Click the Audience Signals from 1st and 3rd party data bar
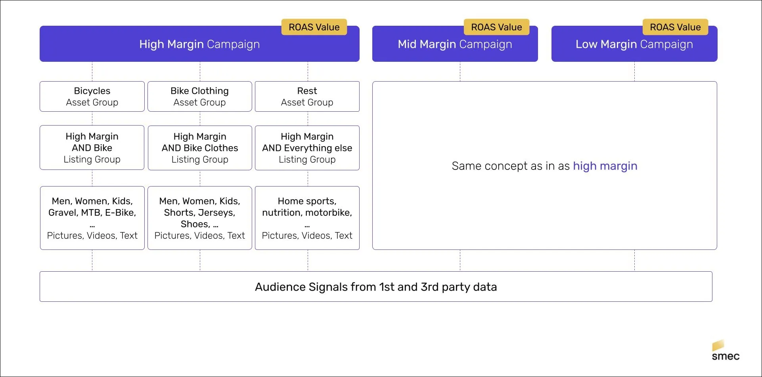The width and height of the screenshot is (762, 377). (376, 286)
